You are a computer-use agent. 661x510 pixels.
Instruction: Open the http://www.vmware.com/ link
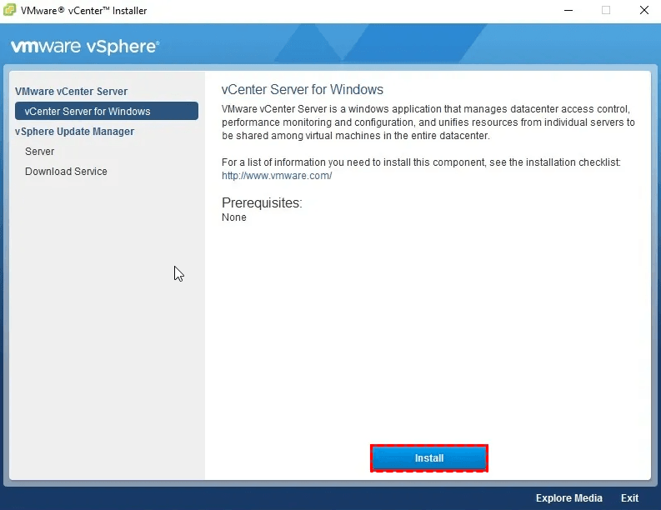coord(277,176)
